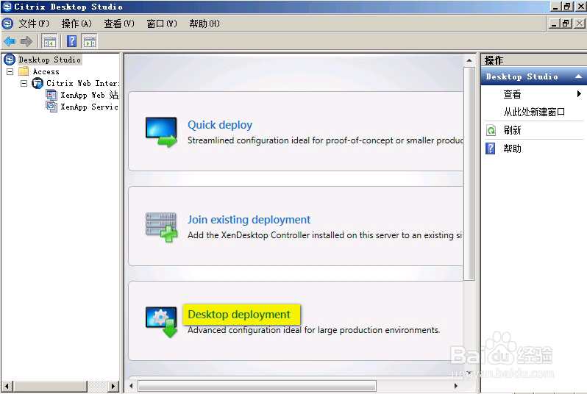Toggle the action pane toolbar icon

click(90, 41)
